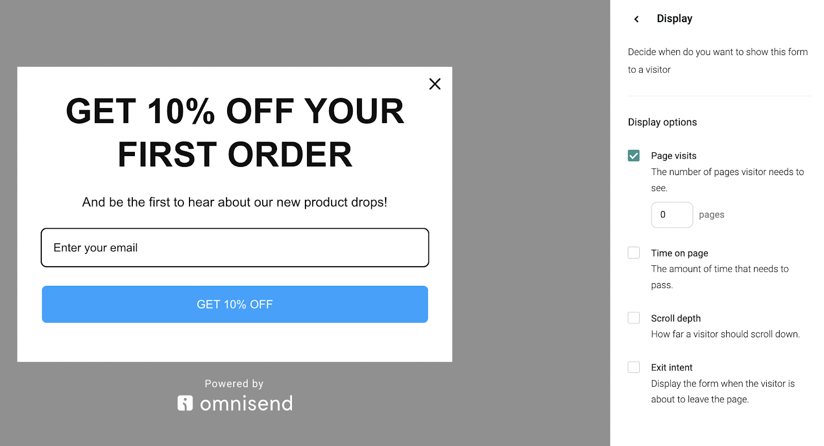Click the omnisend brand wordmark
The height and width of the screenshot is (446, 824).
point(246,403)
